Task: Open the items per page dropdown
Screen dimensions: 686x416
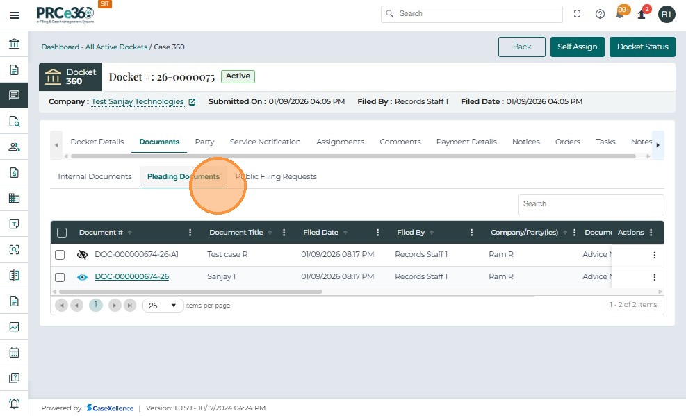Action: [163, 306]
